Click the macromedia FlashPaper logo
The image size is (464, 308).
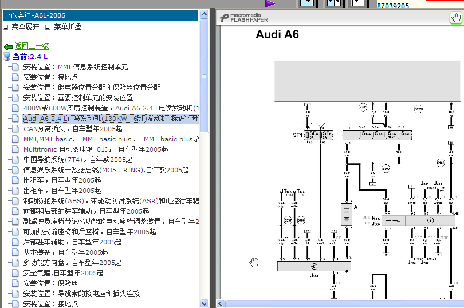click(x=244, y=18)
